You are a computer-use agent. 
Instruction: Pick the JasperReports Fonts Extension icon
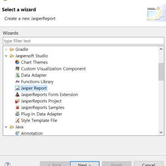[17, 95]
